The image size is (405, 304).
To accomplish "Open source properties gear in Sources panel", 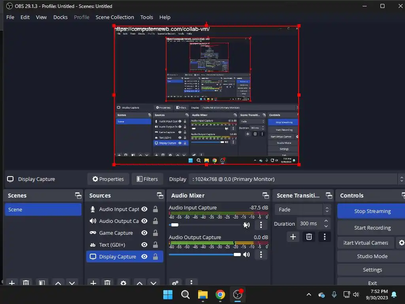I will pyautogui.click(x=123, y=283).
